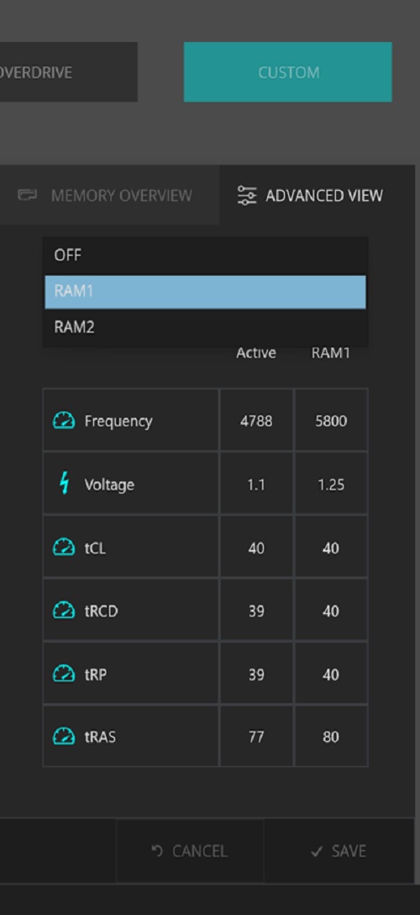
Task: Click the Voltage lightning bolt icon
Action: pos(65,484)
